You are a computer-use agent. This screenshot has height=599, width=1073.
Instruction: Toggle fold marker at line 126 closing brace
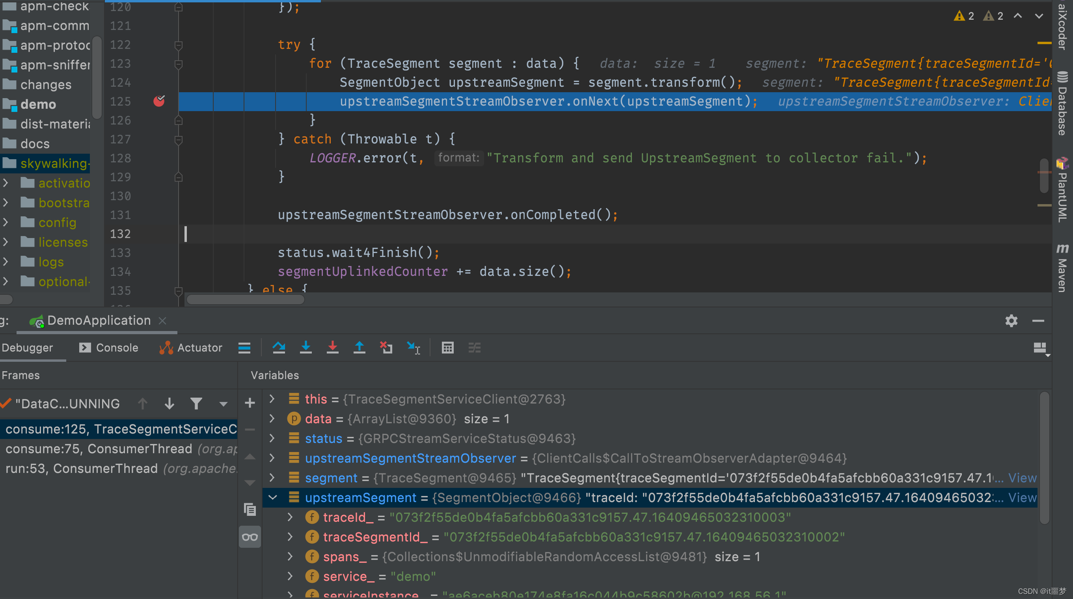click(x=179, y=120)
